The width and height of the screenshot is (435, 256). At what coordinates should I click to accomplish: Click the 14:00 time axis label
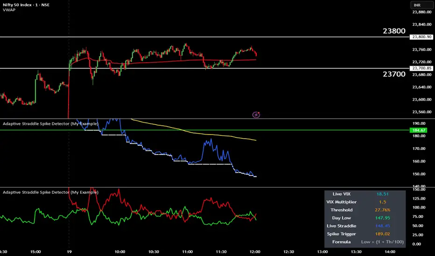(x=390, y=251)
